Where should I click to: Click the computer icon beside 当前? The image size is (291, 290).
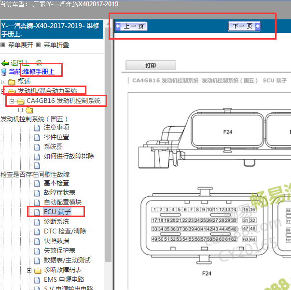pyautogui.click(x=4, y=72)
